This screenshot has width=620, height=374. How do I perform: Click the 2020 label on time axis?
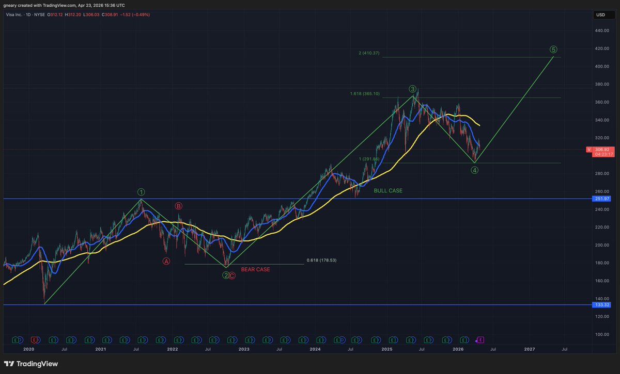coord(28,349)
